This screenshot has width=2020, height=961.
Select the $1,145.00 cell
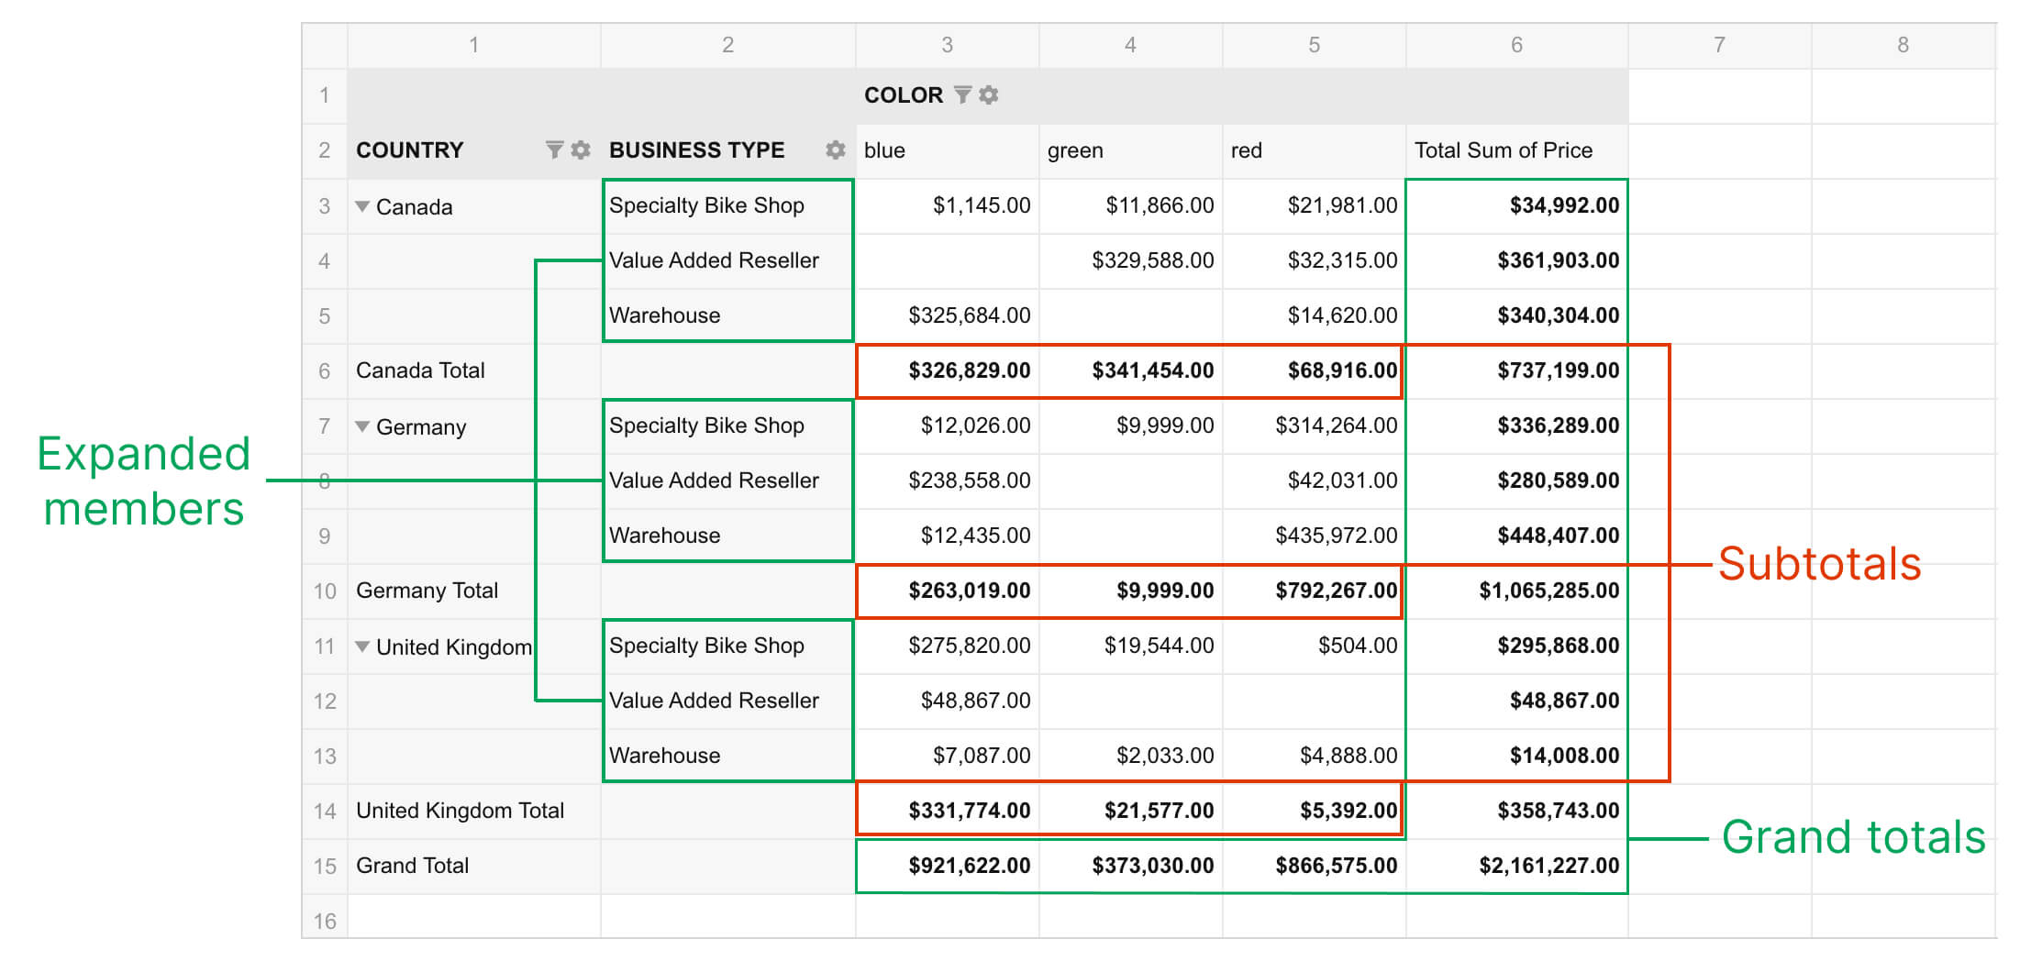(x=947, y=206)
